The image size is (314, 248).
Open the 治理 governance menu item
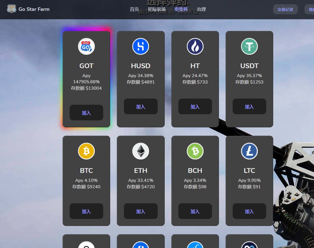click(x=201, y=9)
